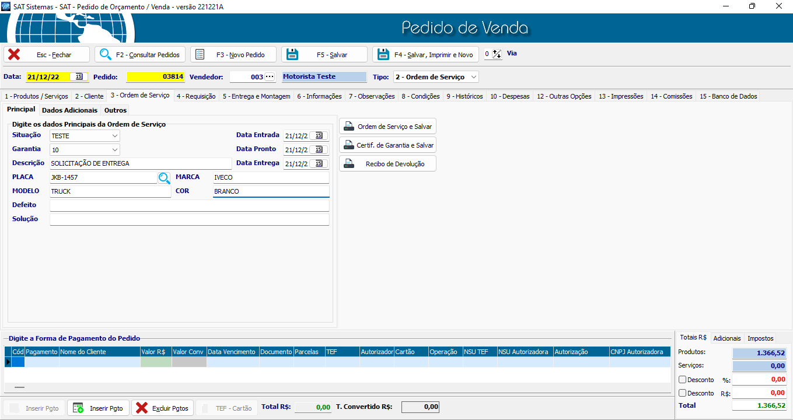Open calendar picker for Data Entrada
The width and height of the screenshot is (793, 420).
tap(319, 136)
